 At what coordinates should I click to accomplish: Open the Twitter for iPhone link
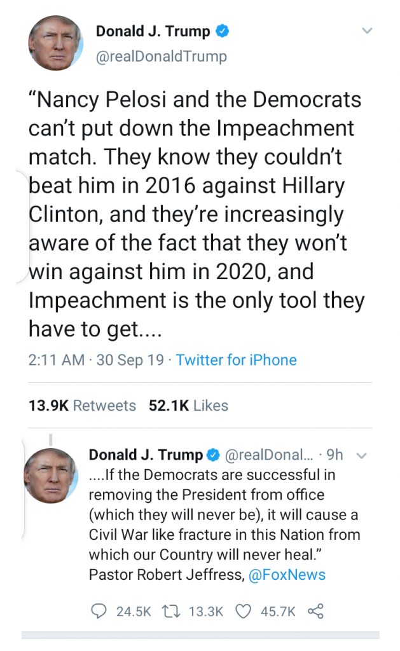coord(237,360)
